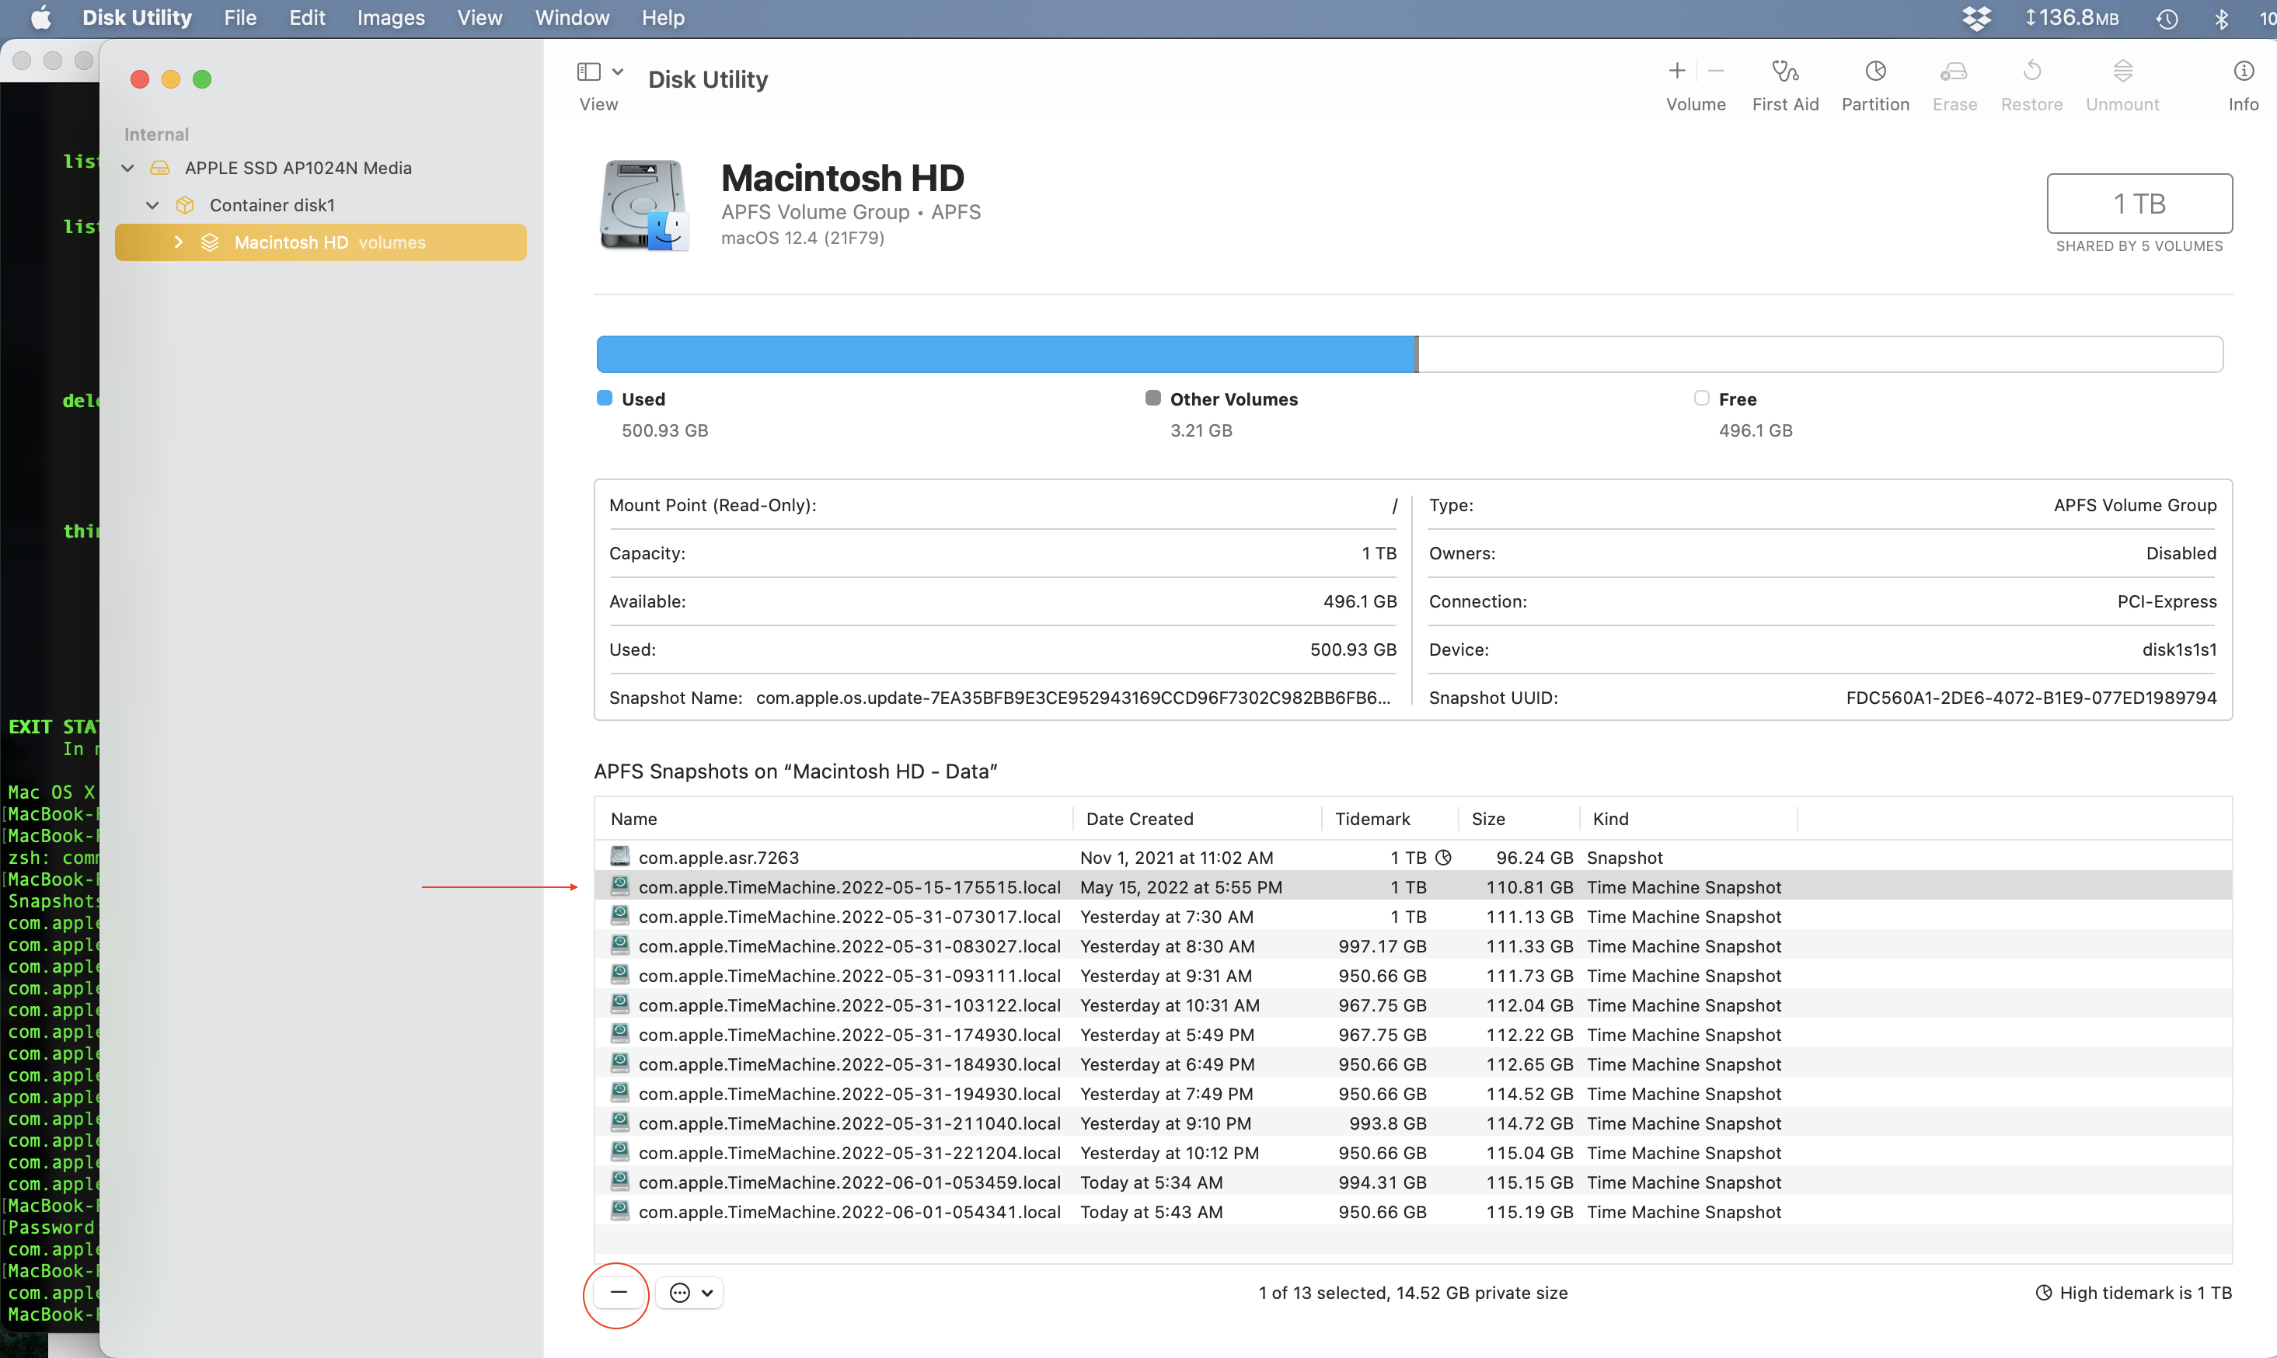Screen dimensions: 2277x1358
Task: Expand the Macintosh HD volumes item
Action: coord(179,242)
